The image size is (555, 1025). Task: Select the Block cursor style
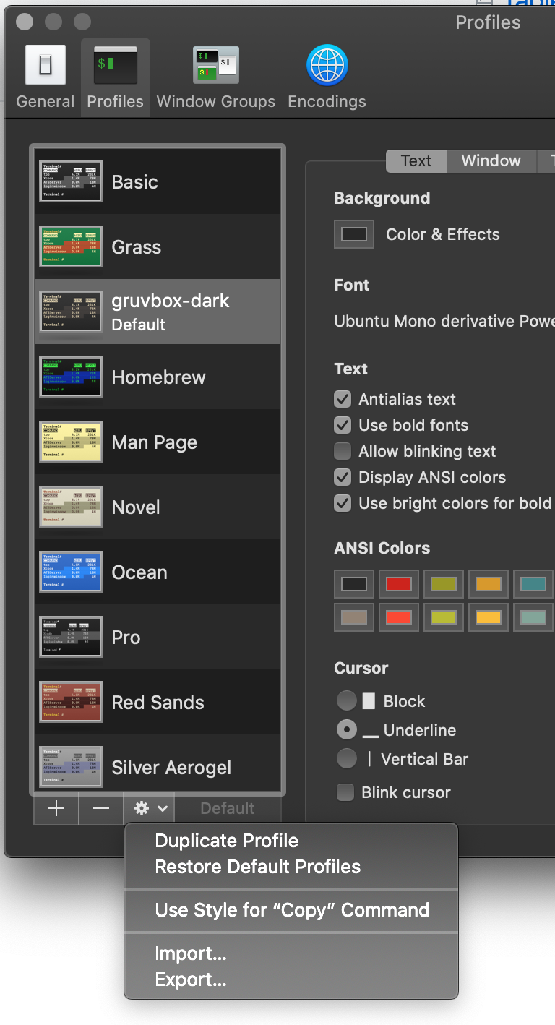[x=345, y=700]
